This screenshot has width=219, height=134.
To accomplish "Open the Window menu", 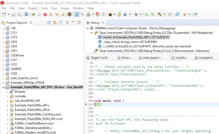I will pyautogui.click(x=78, y=8).
